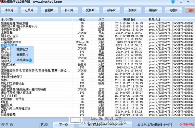Choose 播放视频 from the context menu

(22, 49)
